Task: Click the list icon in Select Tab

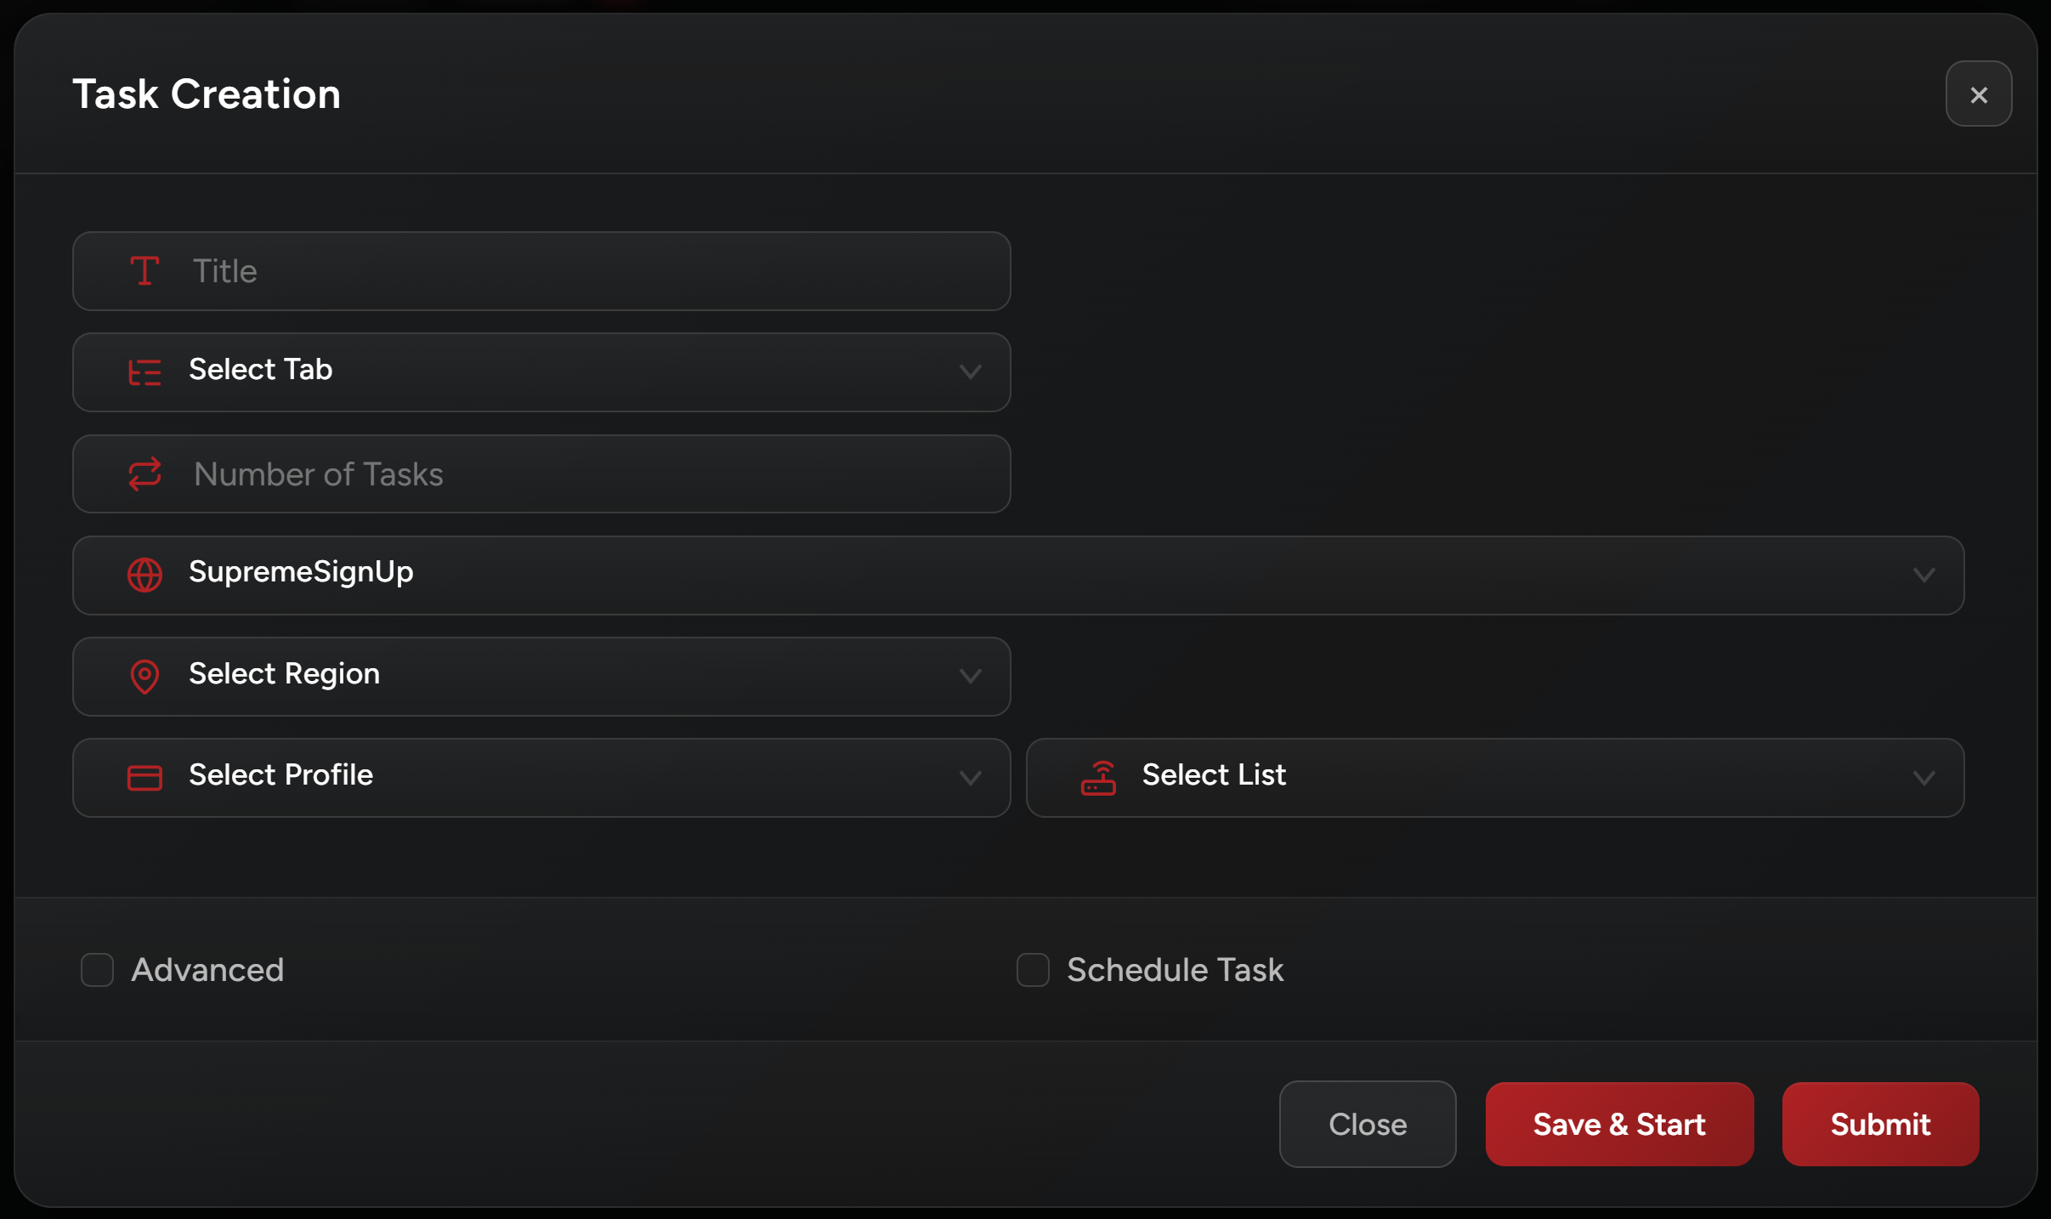Action: click(144, 372)
